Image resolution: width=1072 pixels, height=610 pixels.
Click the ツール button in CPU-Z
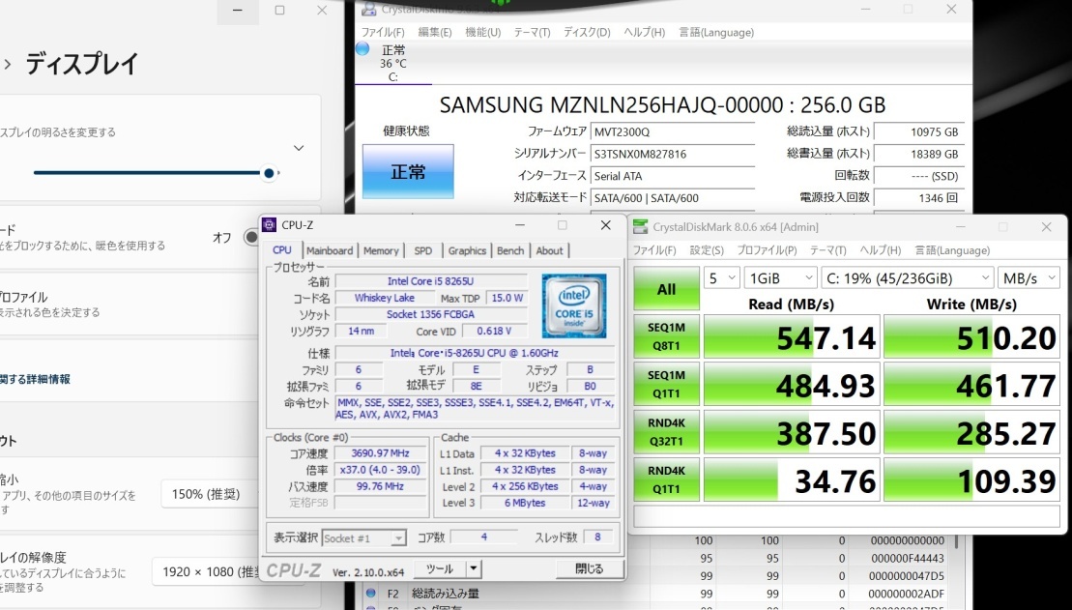438,568
